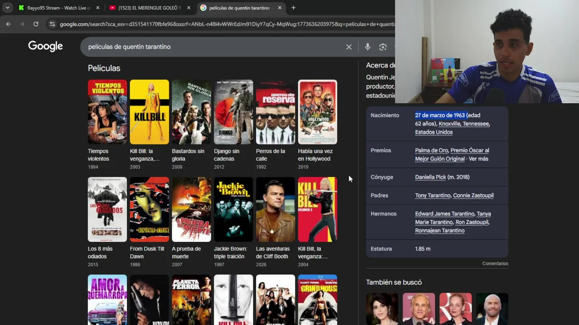This screenshot has height=325, width=579.
Task: Click the Tiempos violentos title text
Action: (99, 155)
